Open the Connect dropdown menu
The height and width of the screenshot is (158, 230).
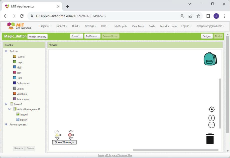[61, 26]
